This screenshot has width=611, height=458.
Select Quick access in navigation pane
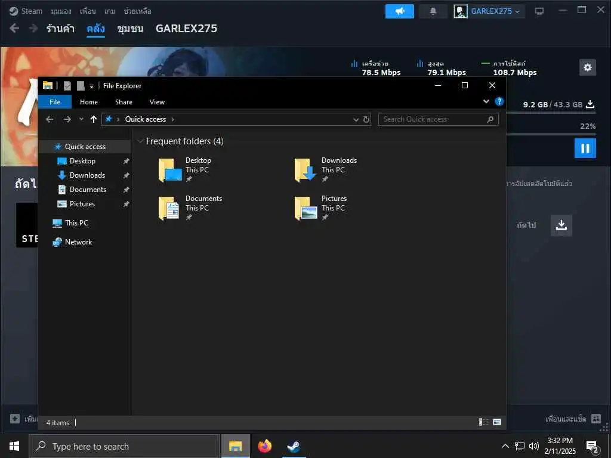click(x=85, y=147)
